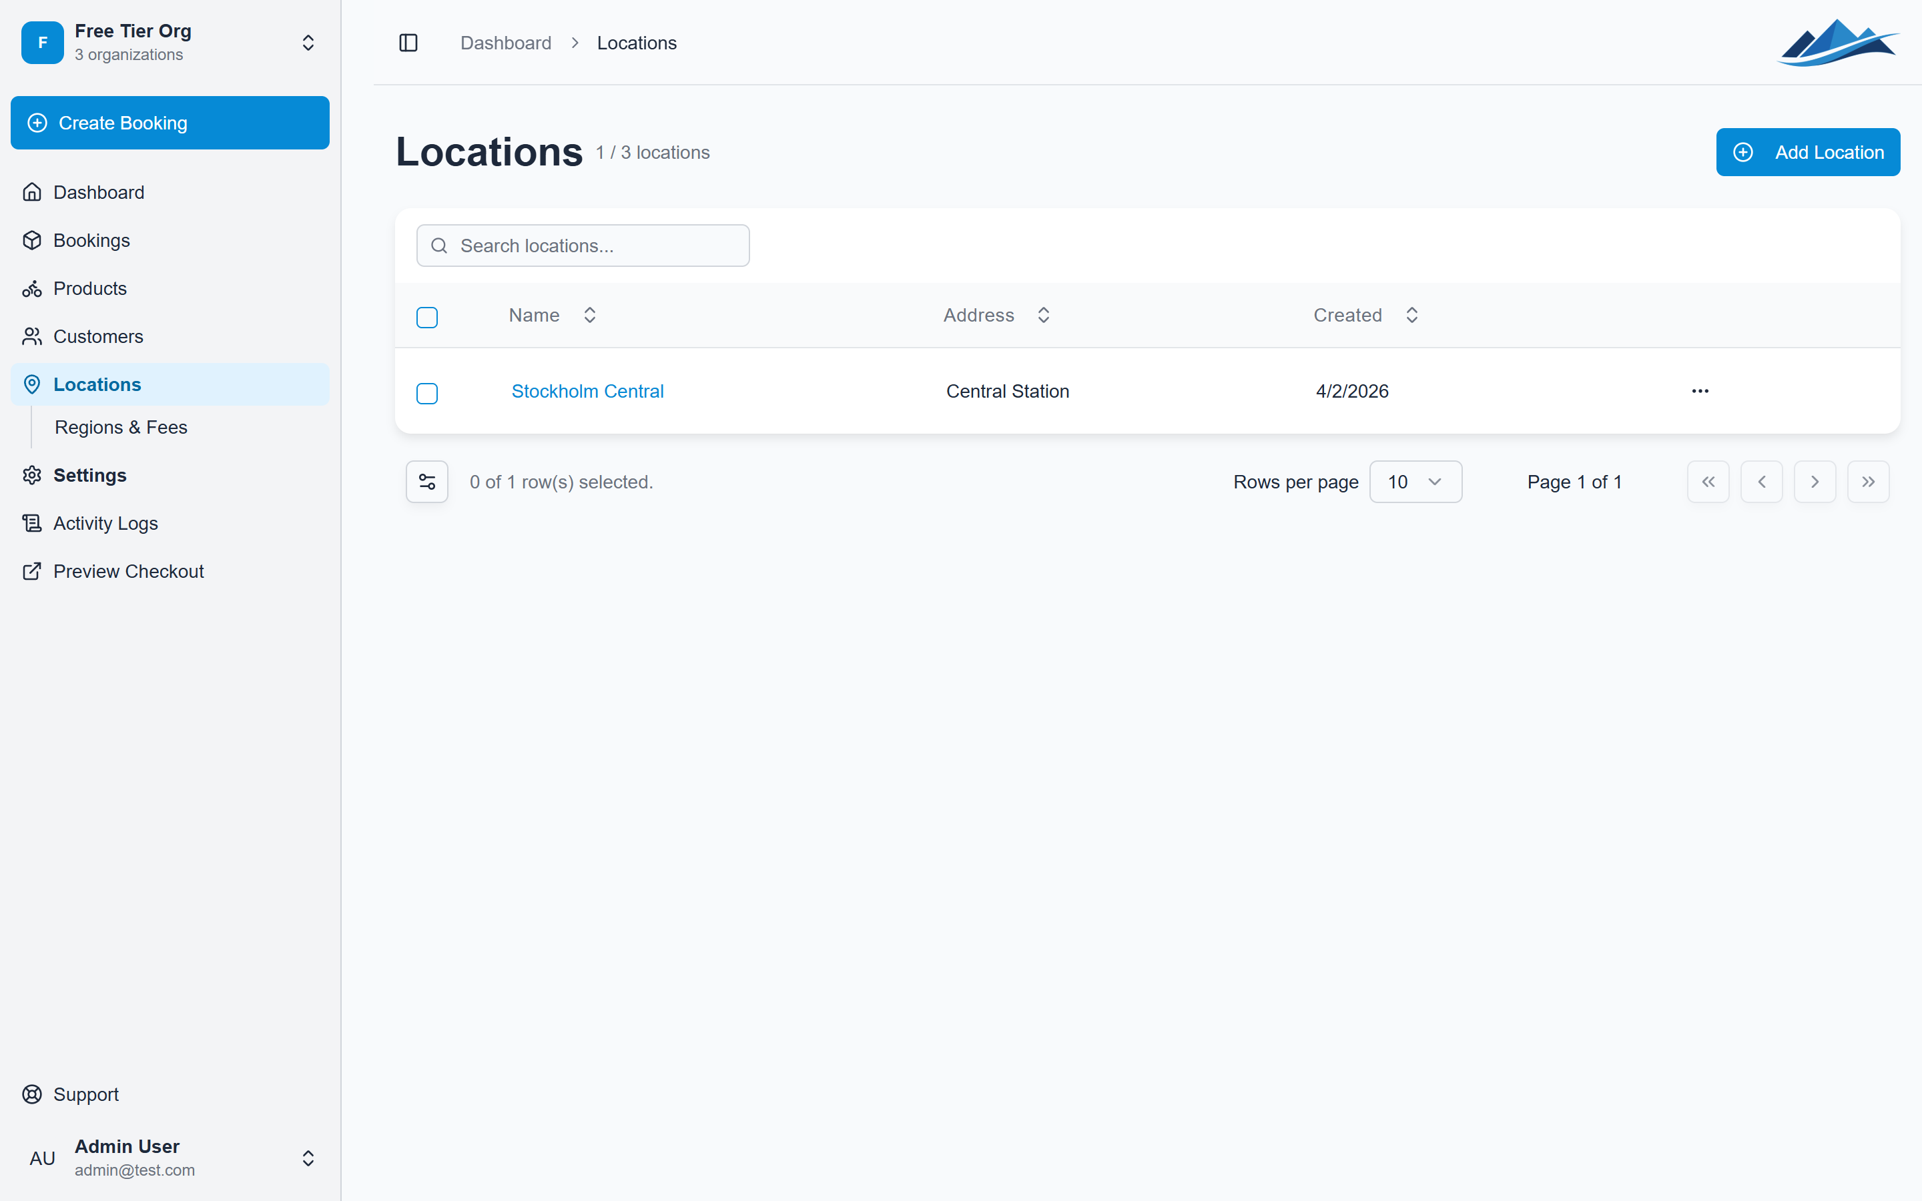Go to the first page
Image resolution: width=1922 pixels, height=1201 pixels.
(x=1708, y=482)
